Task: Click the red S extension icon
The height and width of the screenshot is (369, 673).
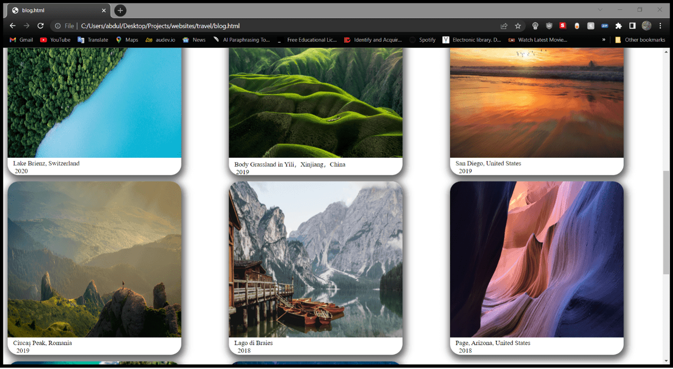Action: pos(563,26)
